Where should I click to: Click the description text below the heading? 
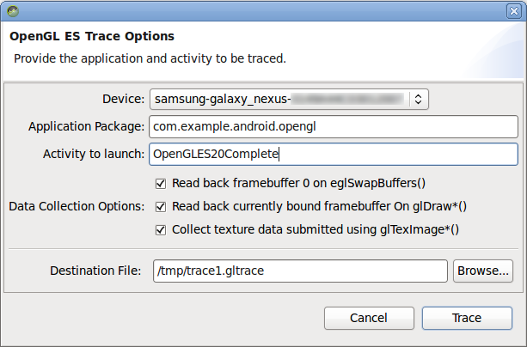click(150, 59)
